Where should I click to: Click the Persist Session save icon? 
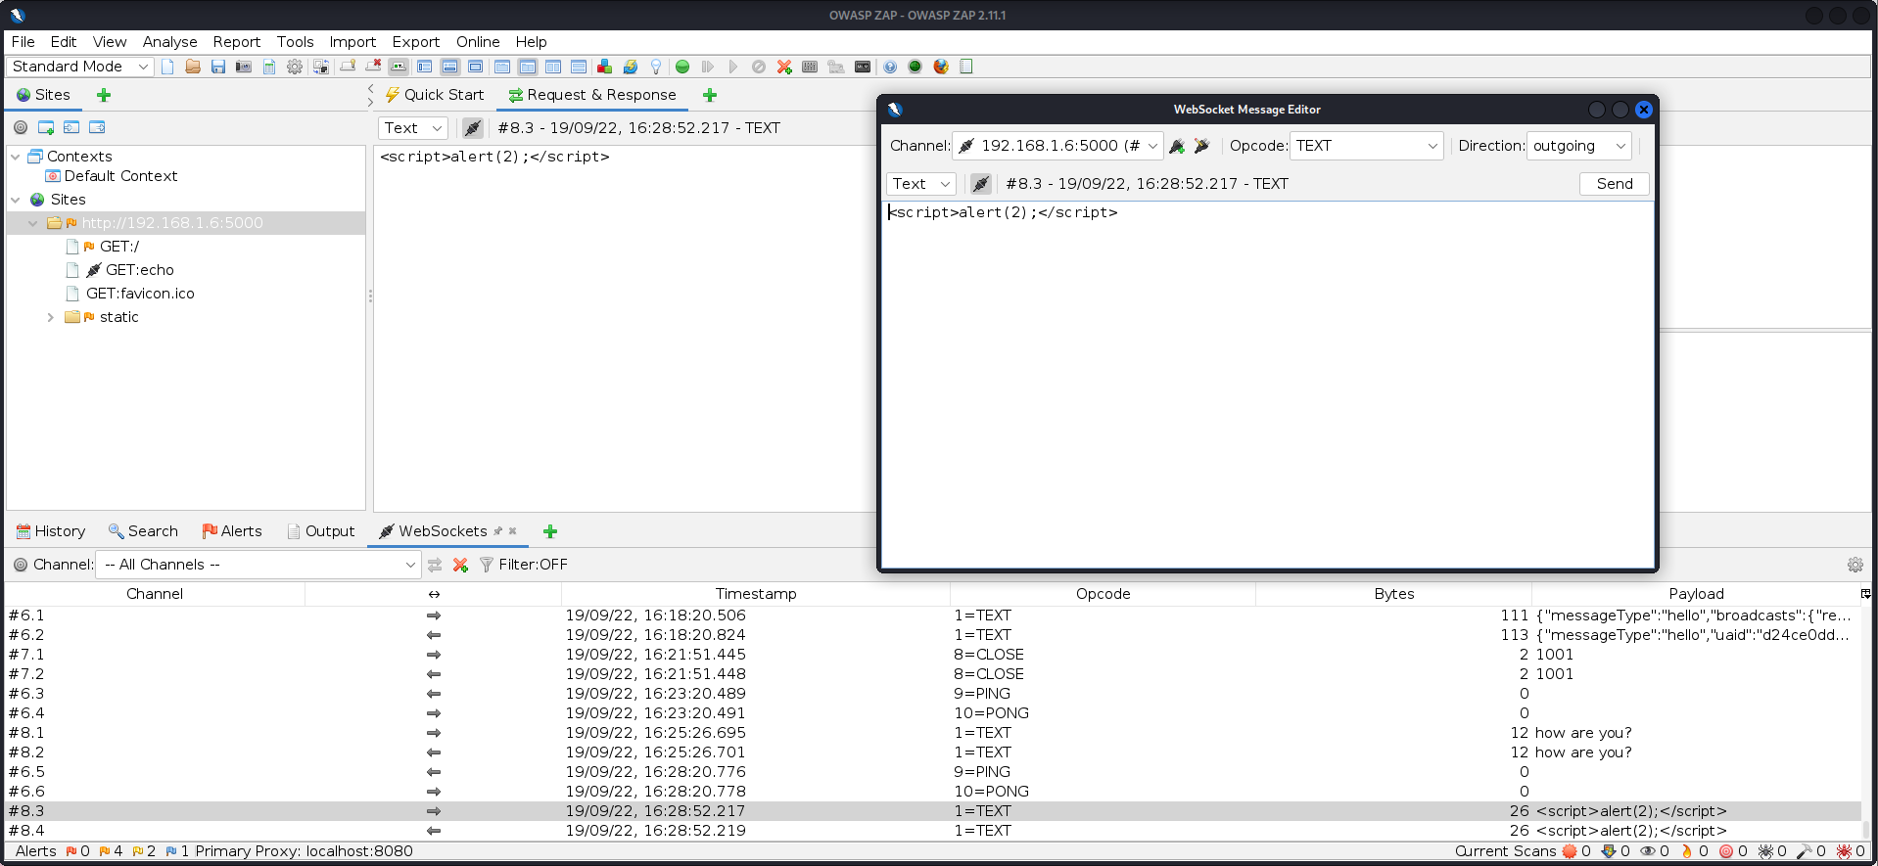click(x=218, y=67)
